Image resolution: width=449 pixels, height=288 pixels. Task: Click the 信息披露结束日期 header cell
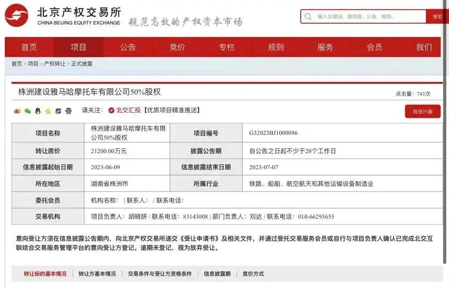pyautogui.click(x=206, y=167)
